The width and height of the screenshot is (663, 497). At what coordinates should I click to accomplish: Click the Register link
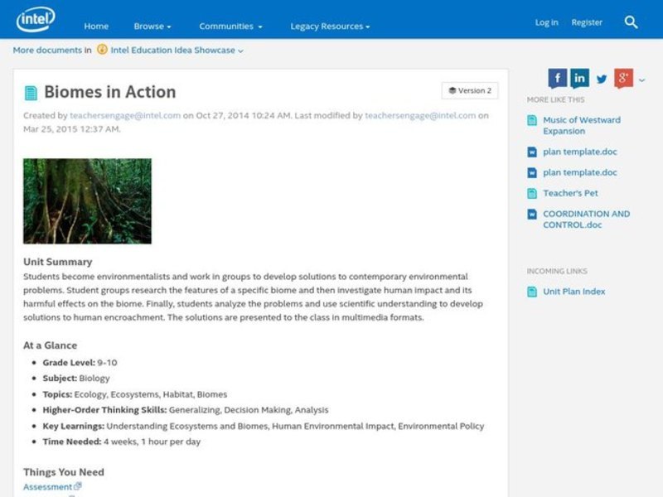(x=588, y=22)
